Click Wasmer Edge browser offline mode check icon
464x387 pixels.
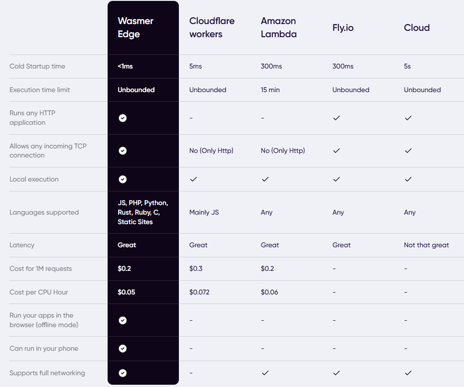[x=123, y=320]
